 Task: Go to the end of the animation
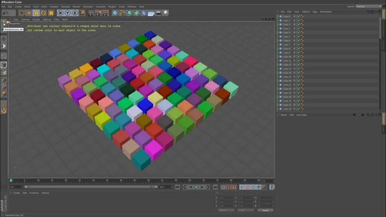pyautogui.click(x=215, y=187)
